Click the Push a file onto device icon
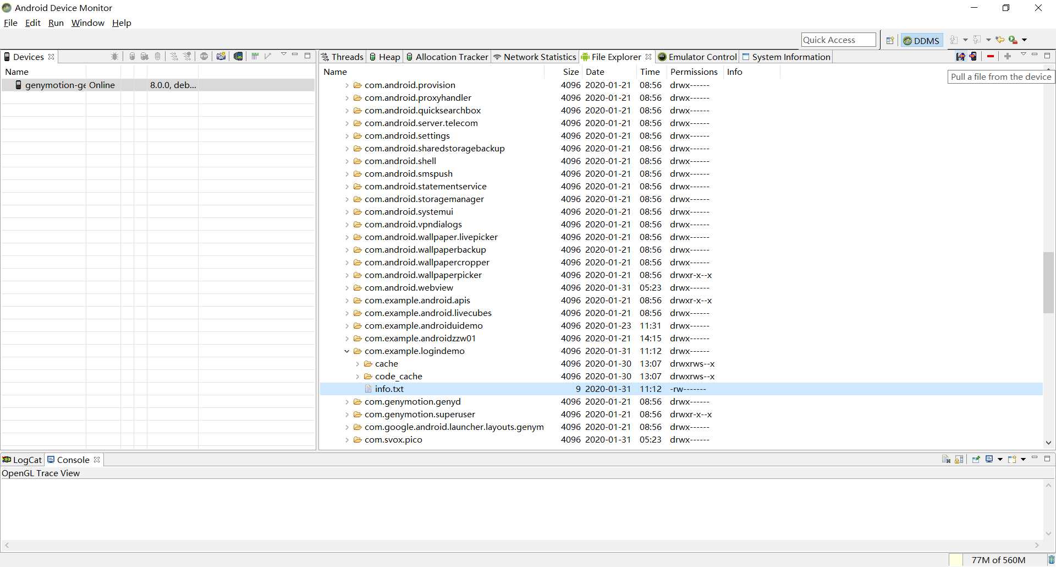 pyautogui.click(x=973, y=56)
